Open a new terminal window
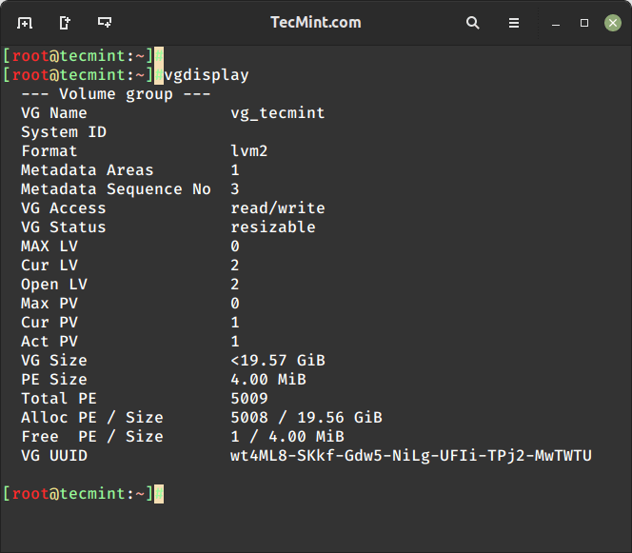 click(x=105, y=22)
